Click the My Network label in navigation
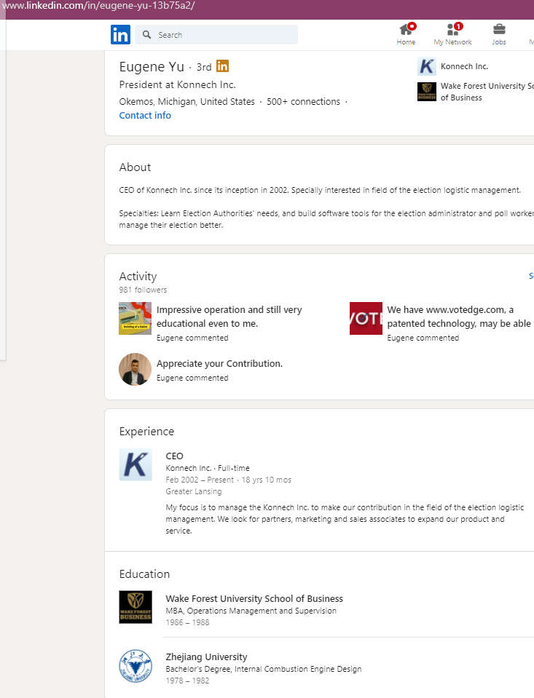Screen dimensions: 534x698 pos(453,41)
